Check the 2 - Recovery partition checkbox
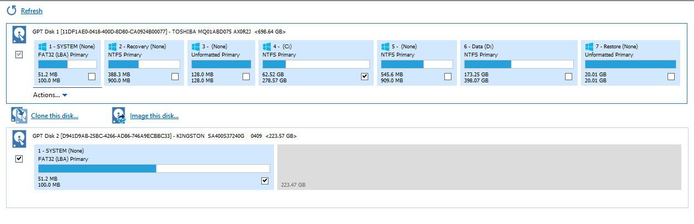The height and width of the screenshot is (224, 694). tap(175, 77)
